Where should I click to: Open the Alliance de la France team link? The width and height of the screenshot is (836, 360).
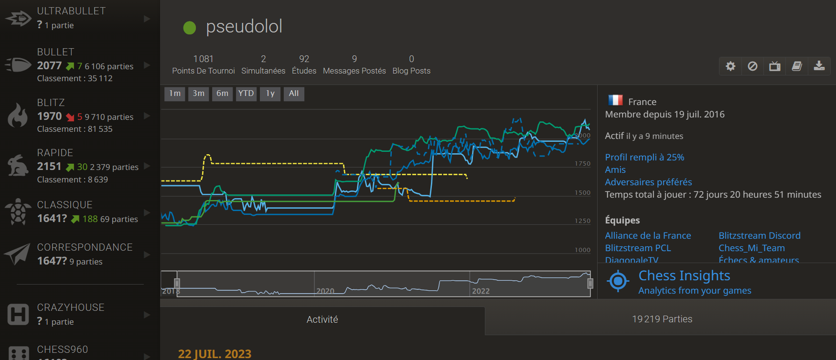click(x=648, y=235)
